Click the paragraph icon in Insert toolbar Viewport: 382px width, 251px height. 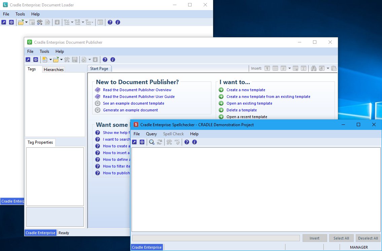[267, 68]
